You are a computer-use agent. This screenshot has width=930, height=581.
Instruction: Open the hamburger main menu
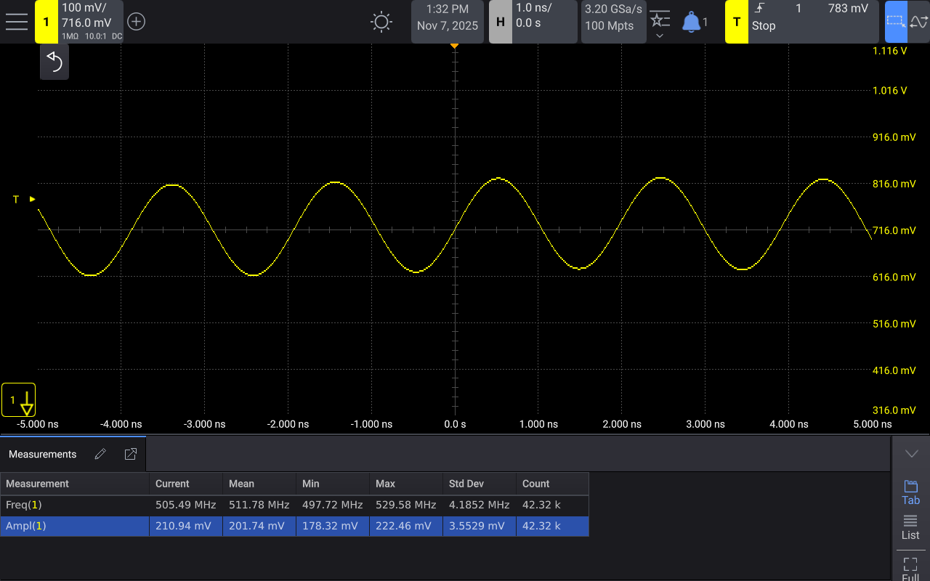pos(17,22)
